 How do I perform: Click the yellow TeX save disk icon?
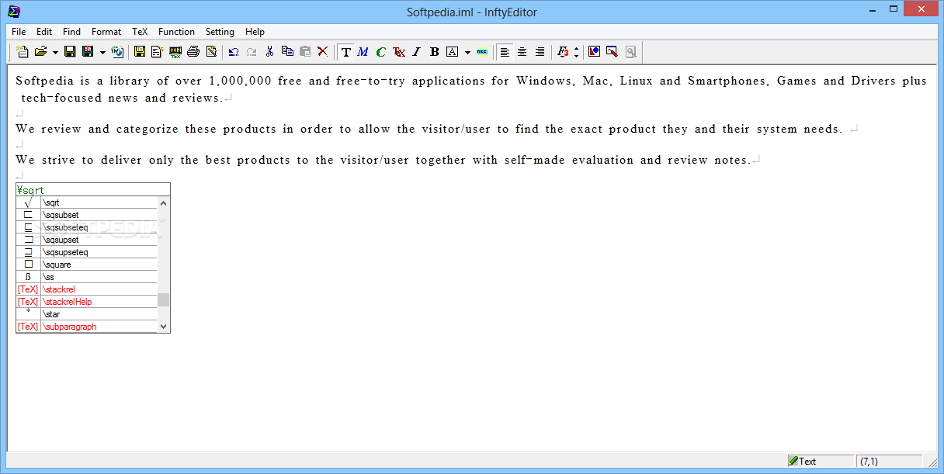coord(140,52)
